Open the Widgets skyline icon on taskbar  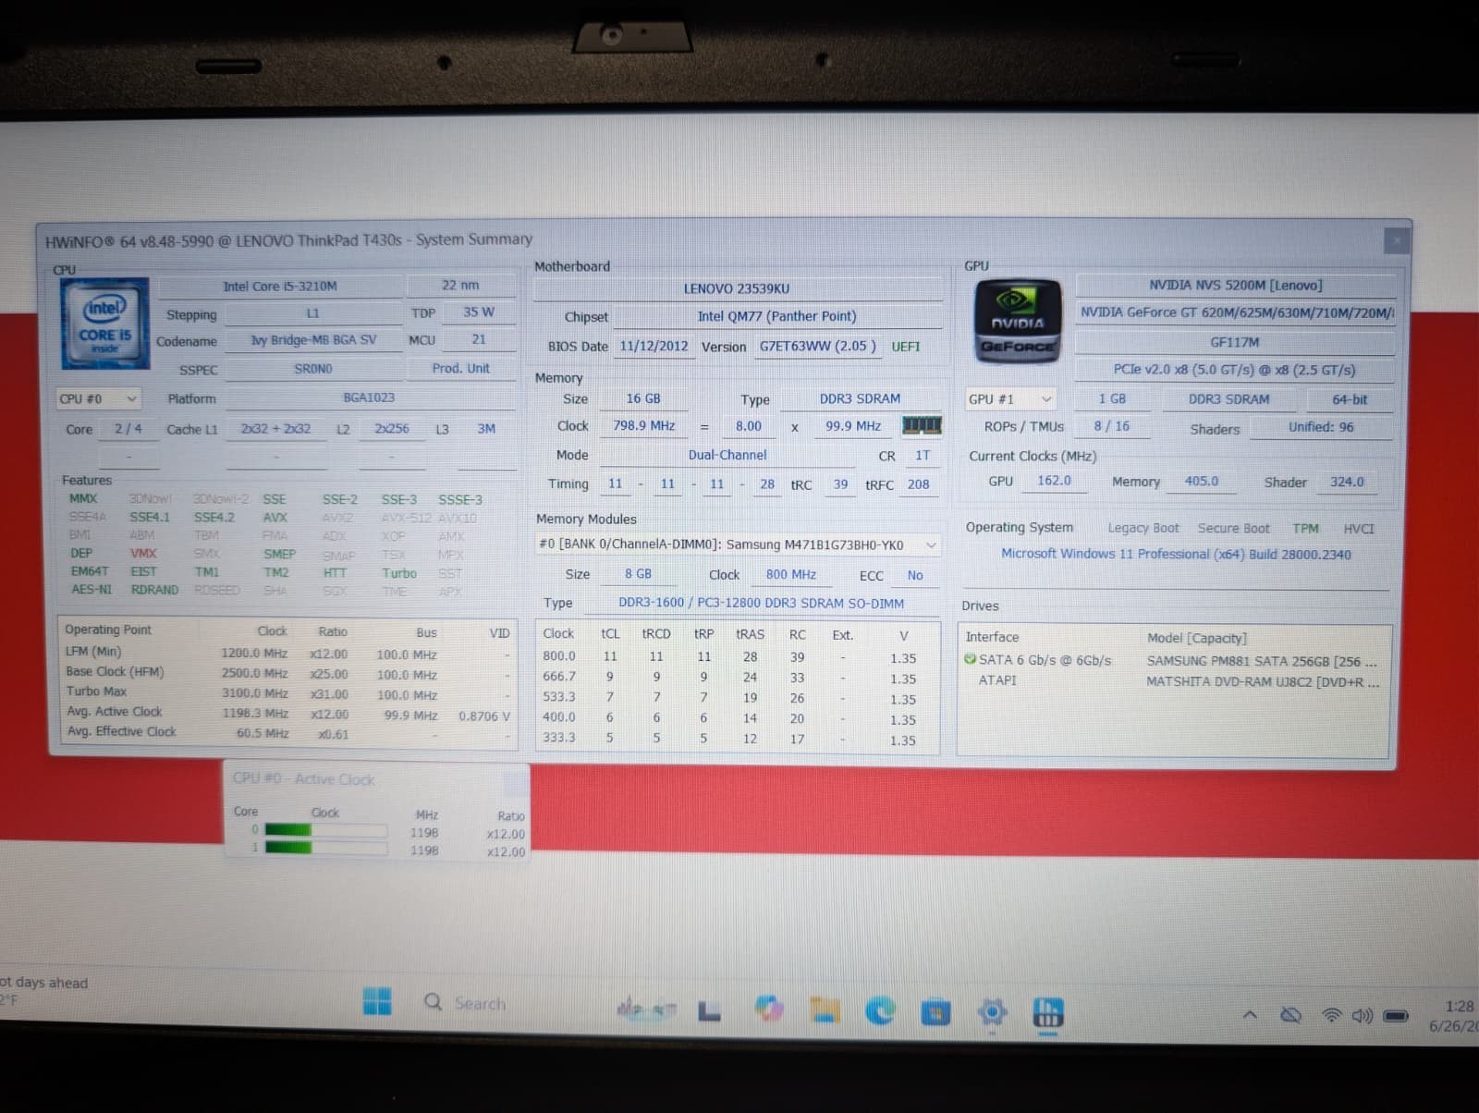[x=646, y=1009]
